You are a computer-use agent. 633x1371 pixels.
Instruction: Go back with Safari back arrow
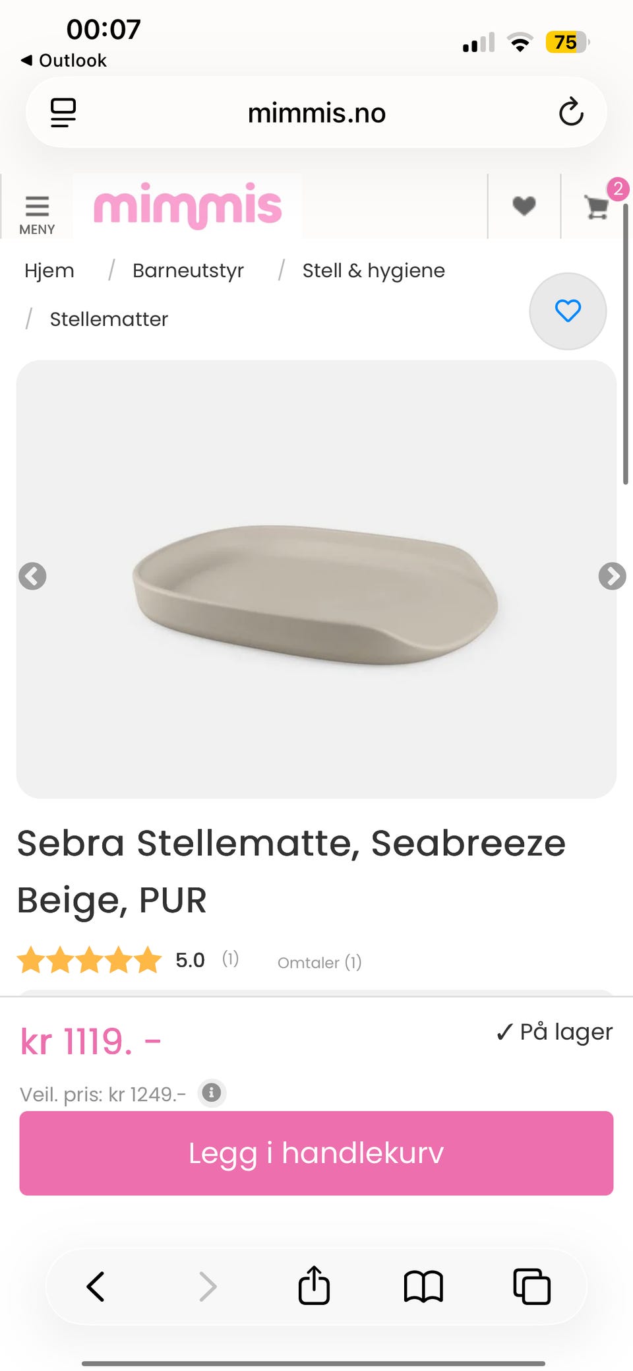point(96,1287)
